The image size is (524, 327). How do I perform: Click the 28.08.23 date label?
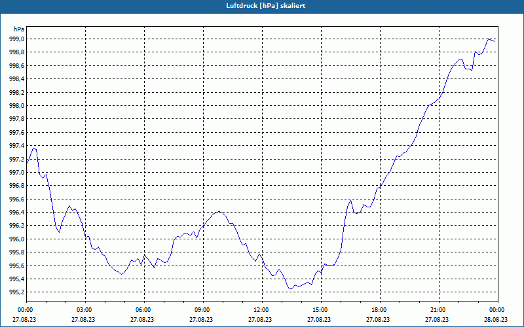click(496, 319)
